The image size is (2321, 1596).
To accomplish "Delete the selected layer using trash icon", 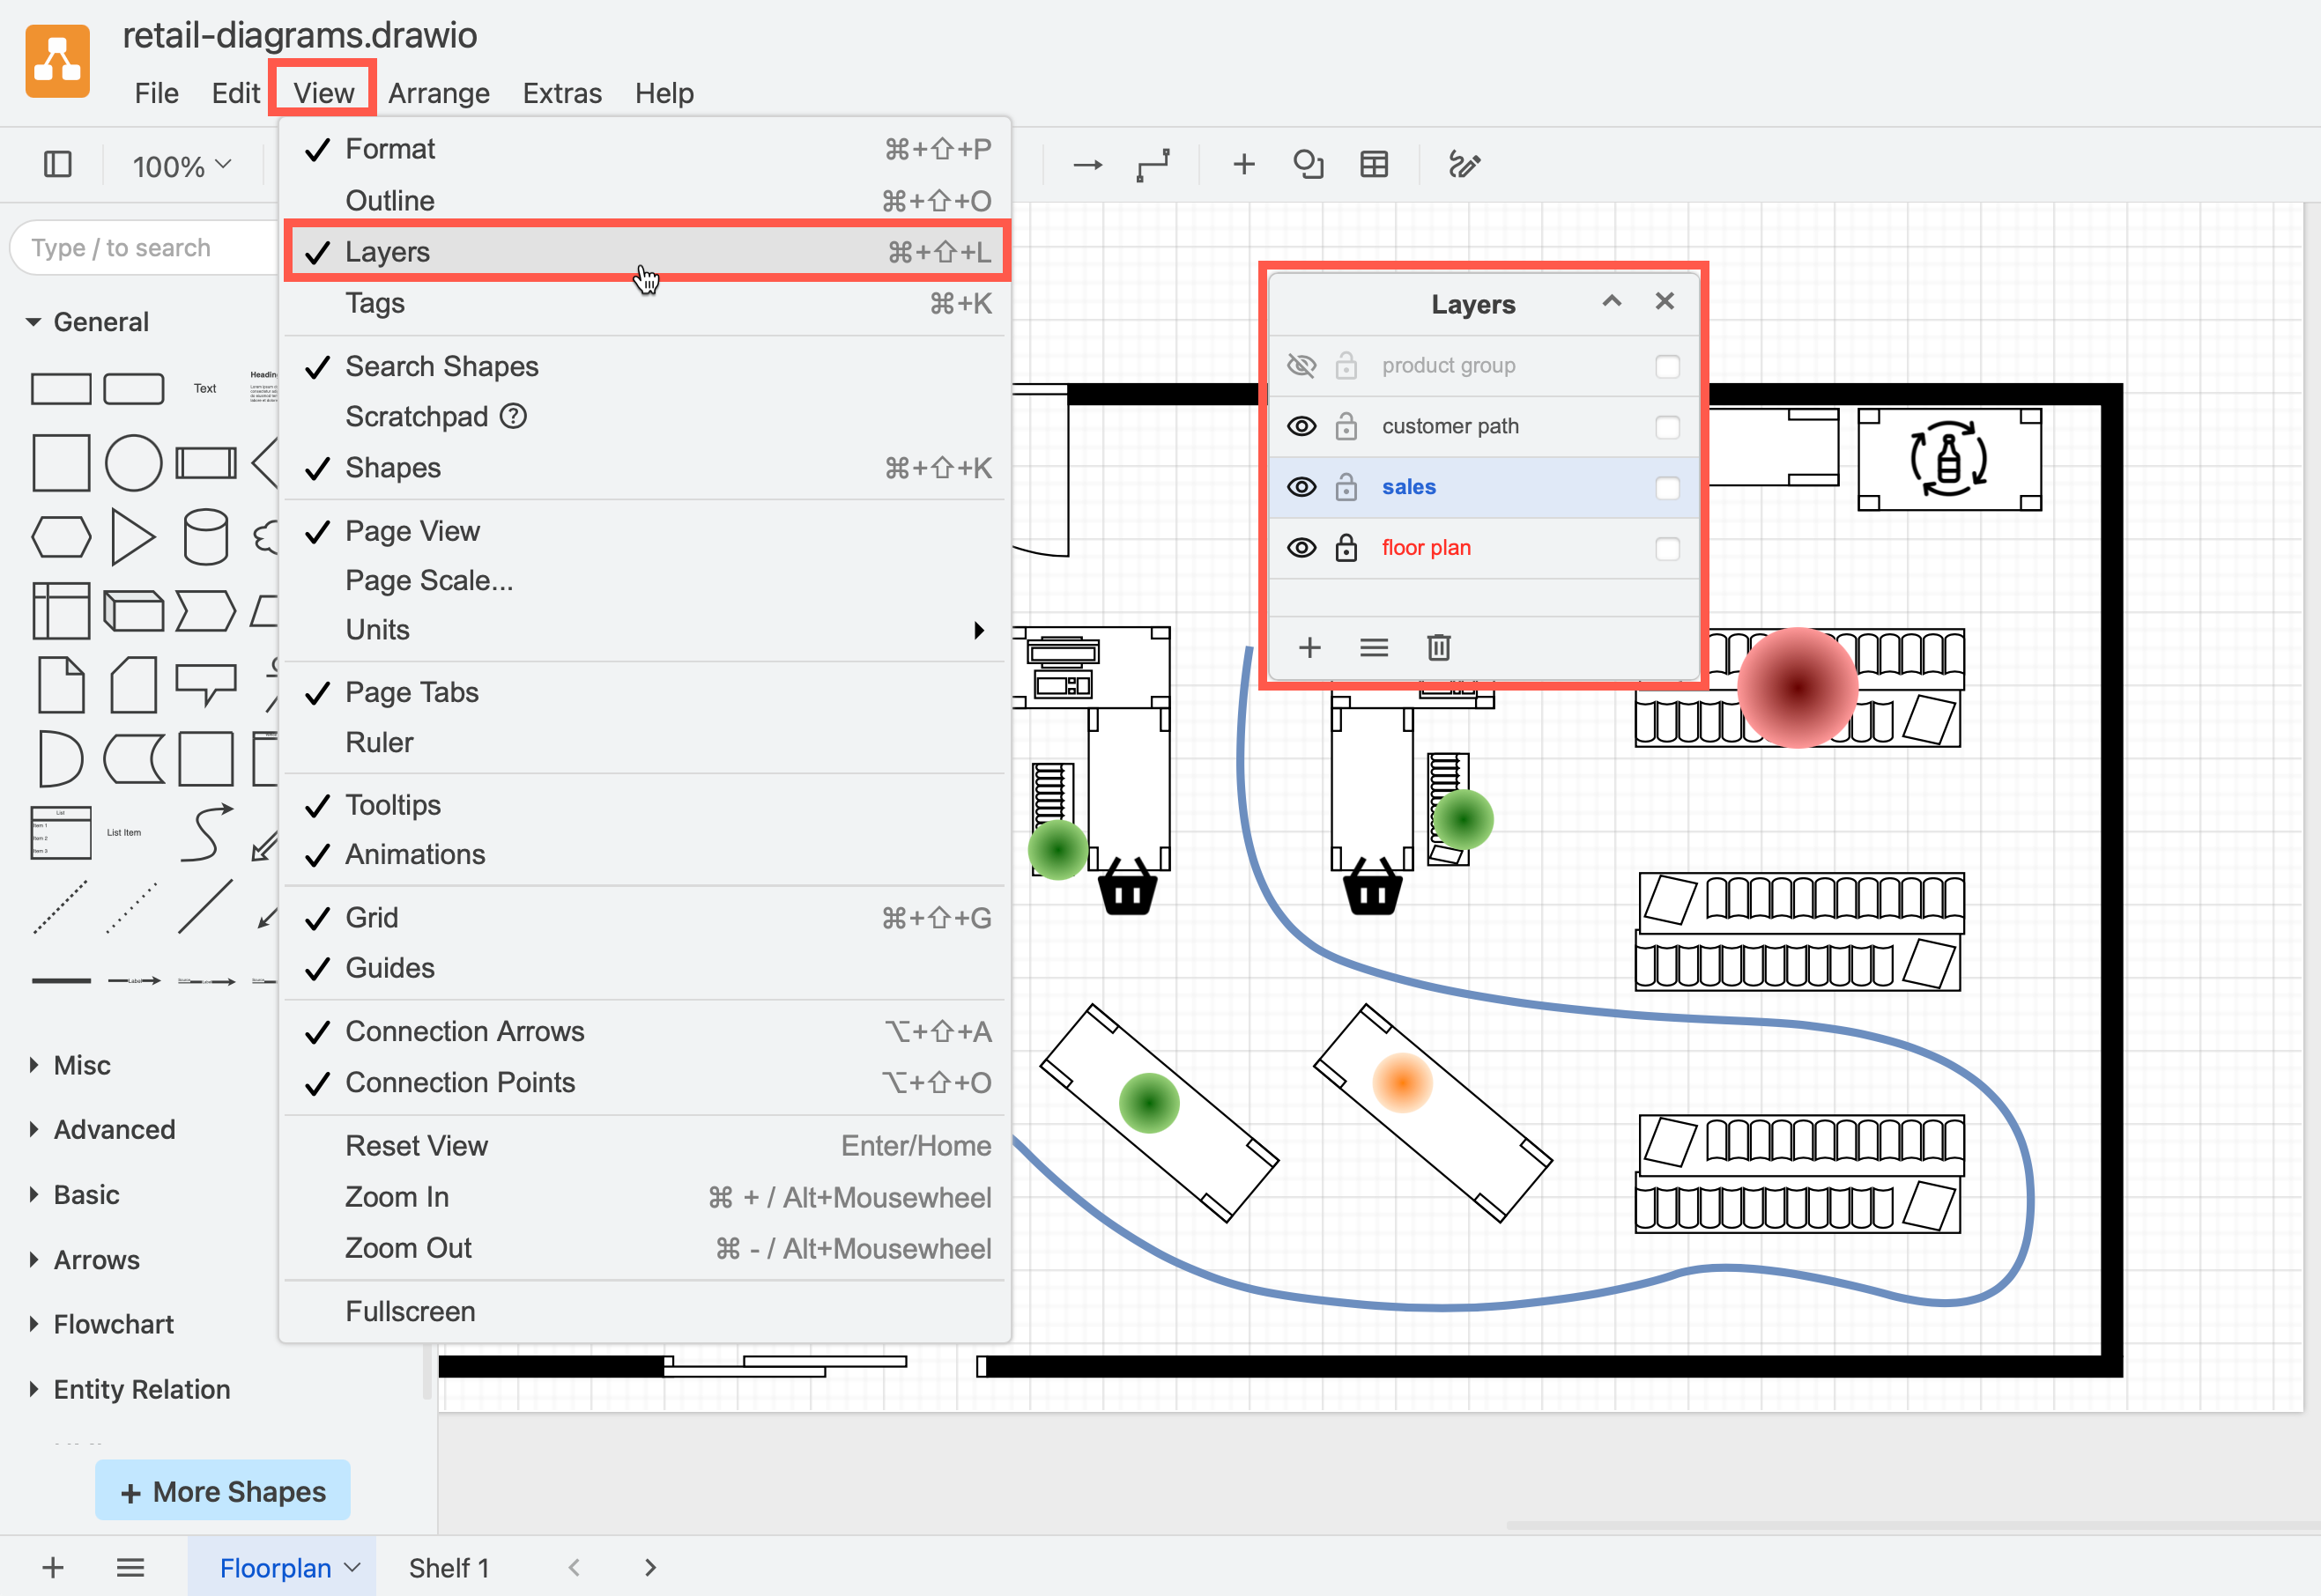I will click(1439, 647).
